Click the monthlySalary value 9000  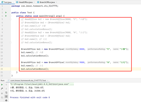(x=82, y=62)
